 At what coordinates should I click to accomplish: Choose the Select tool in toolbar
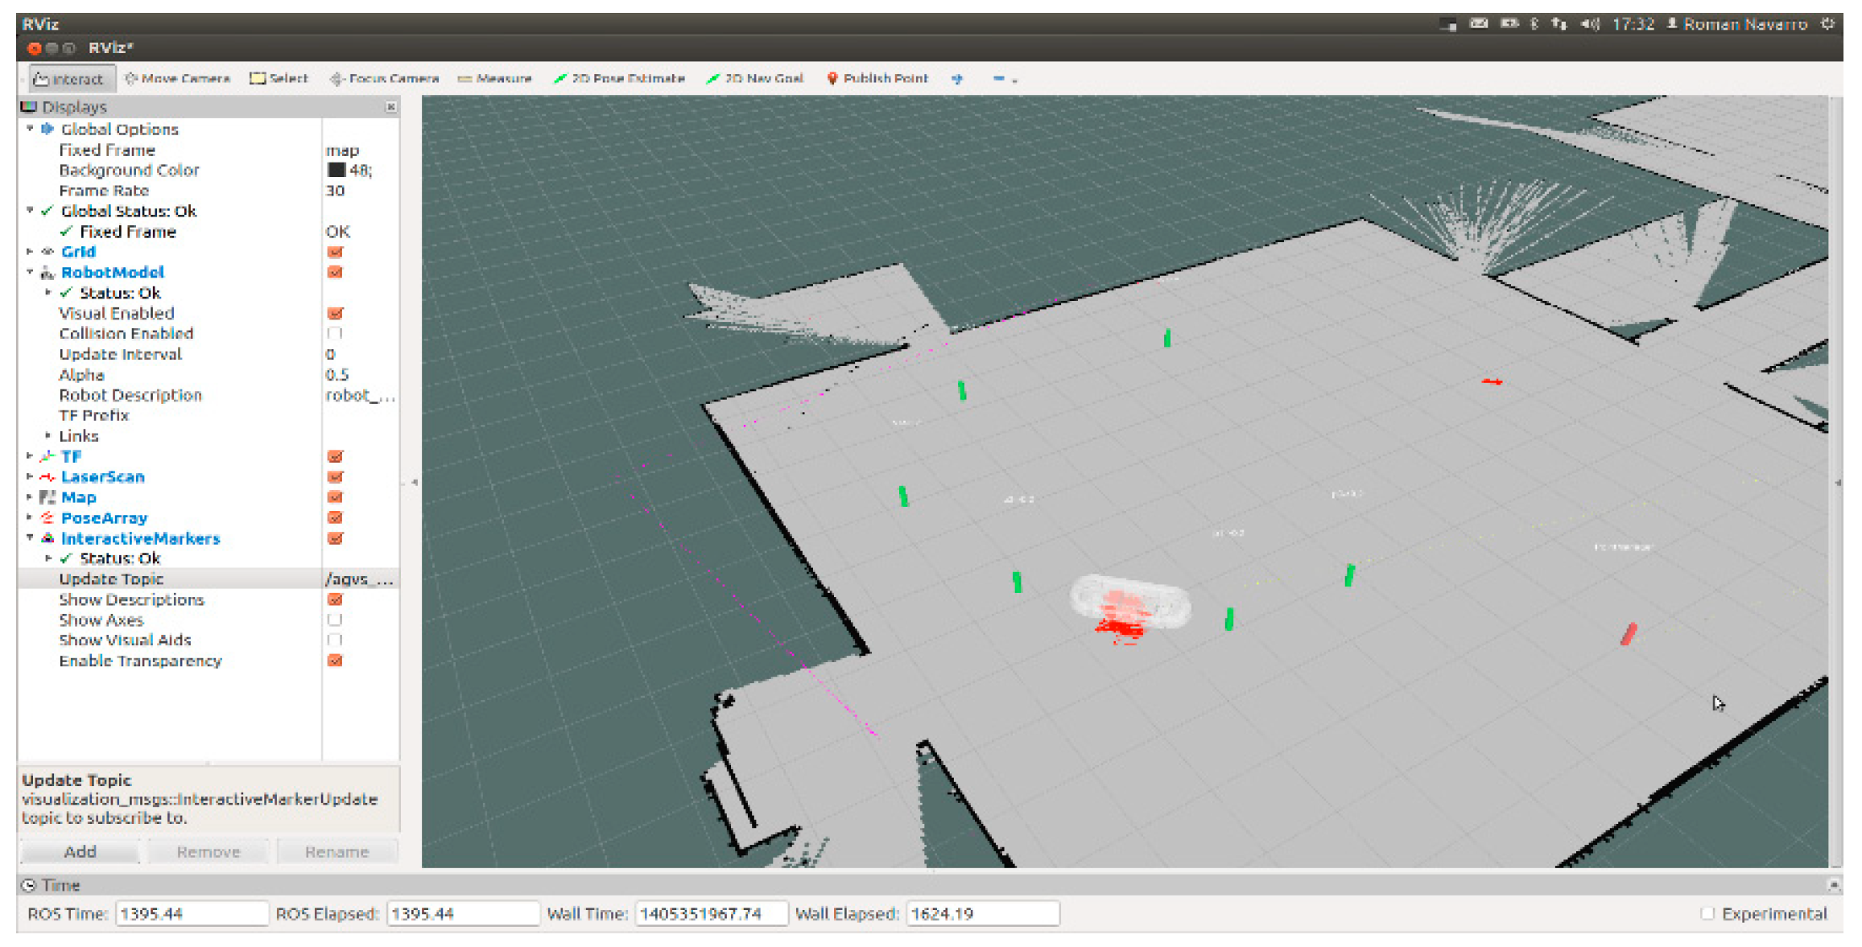pos(279,79)
